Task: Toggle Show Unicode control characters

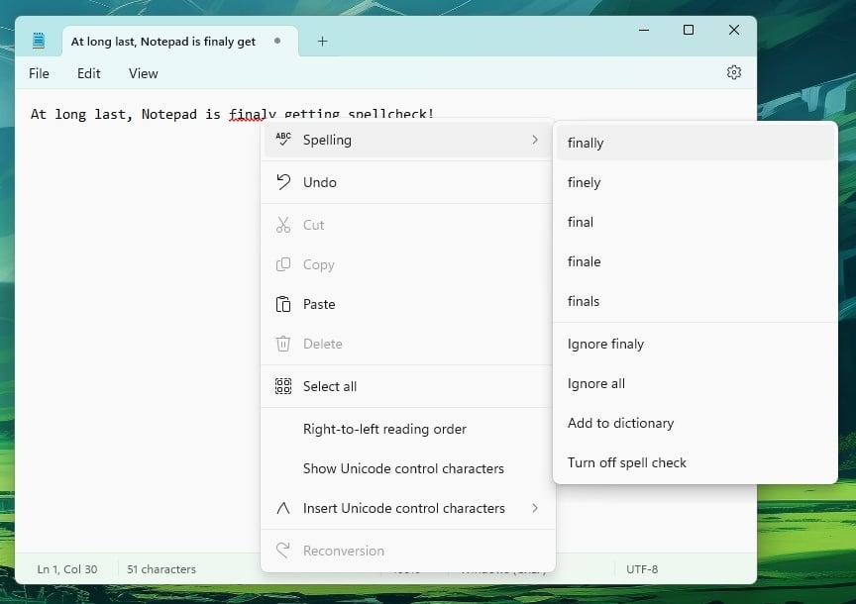Action: point(403,468)
